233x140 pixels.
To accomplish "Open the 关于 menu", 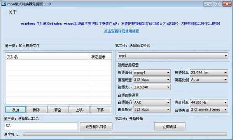I will coord(12,12).
